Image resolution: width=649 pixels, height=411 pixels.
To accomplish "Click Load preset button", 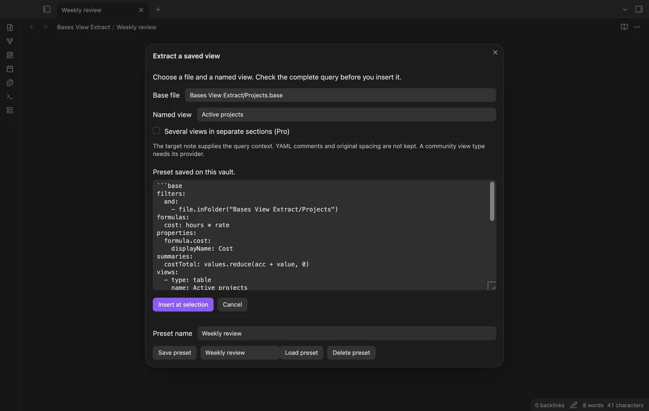I will (x=301, y=353).
